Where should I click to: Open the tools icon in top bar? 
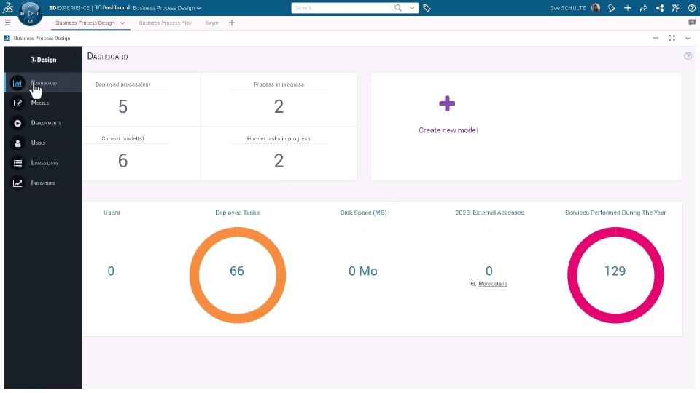coord(675,8)
